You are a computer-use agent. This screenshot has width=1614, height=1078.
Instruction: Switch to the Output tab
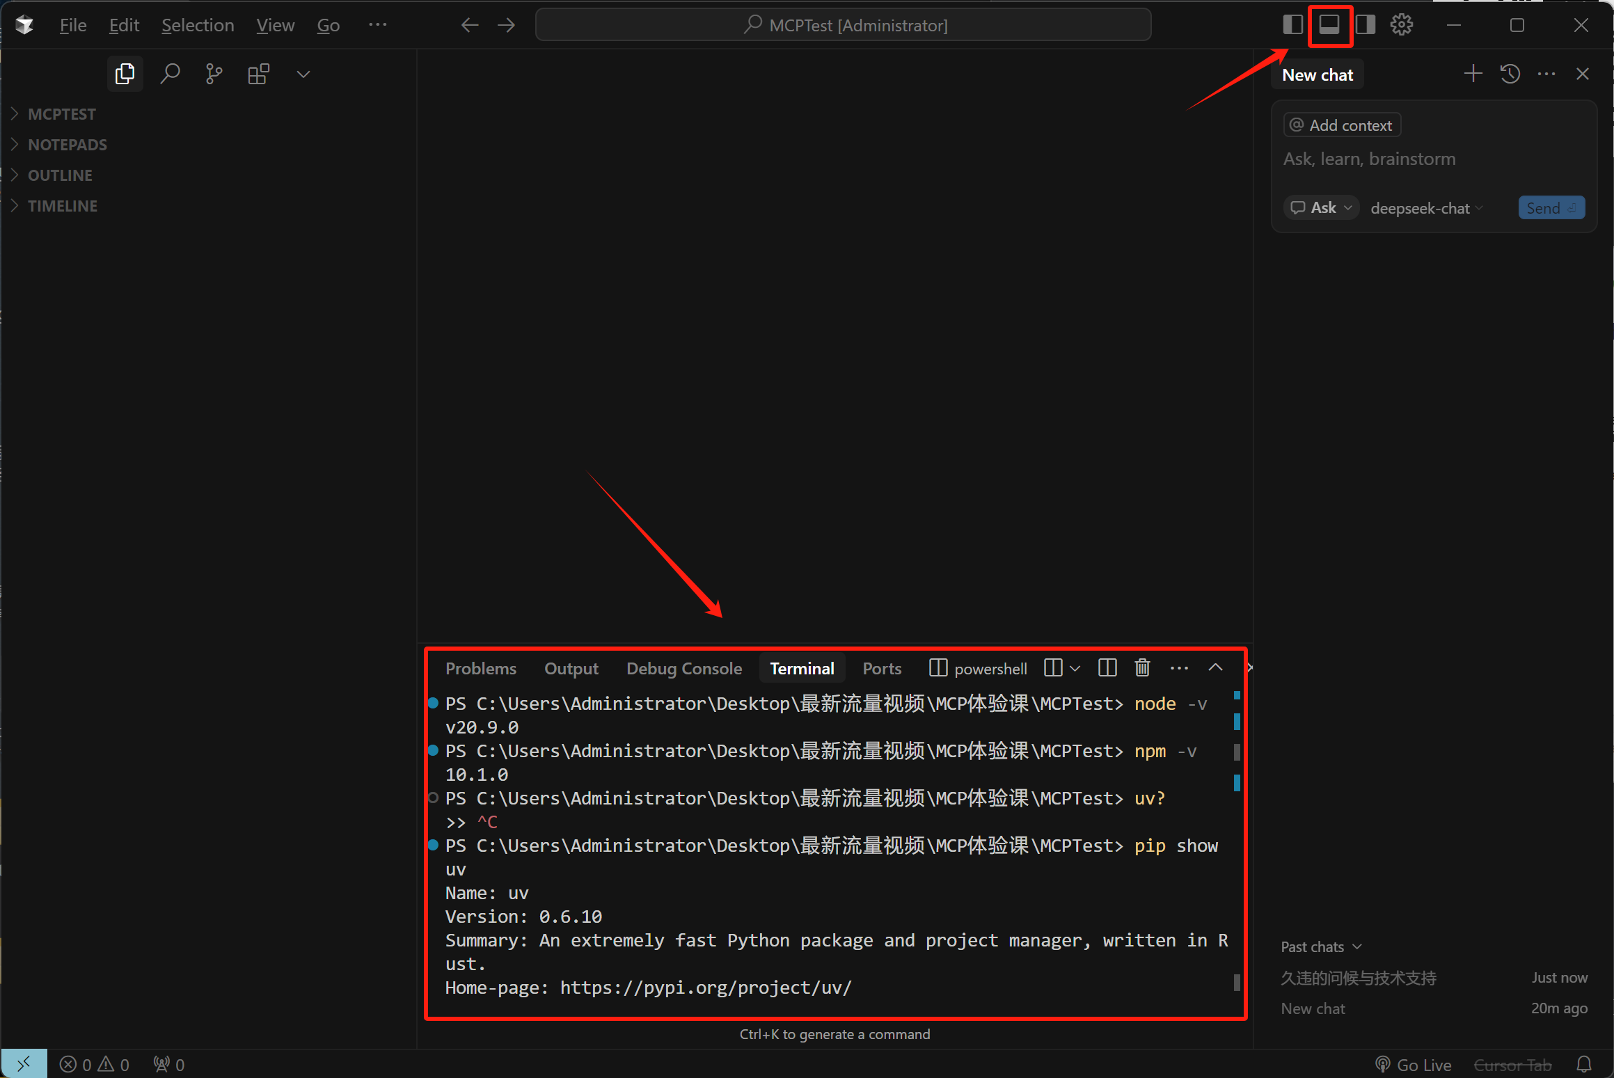tap(571, 669)
